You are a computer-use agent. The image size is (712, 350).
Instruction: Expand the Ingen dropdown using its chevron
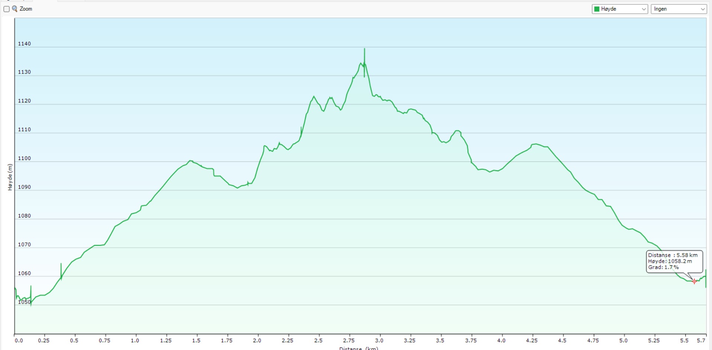tap(702, 9)
